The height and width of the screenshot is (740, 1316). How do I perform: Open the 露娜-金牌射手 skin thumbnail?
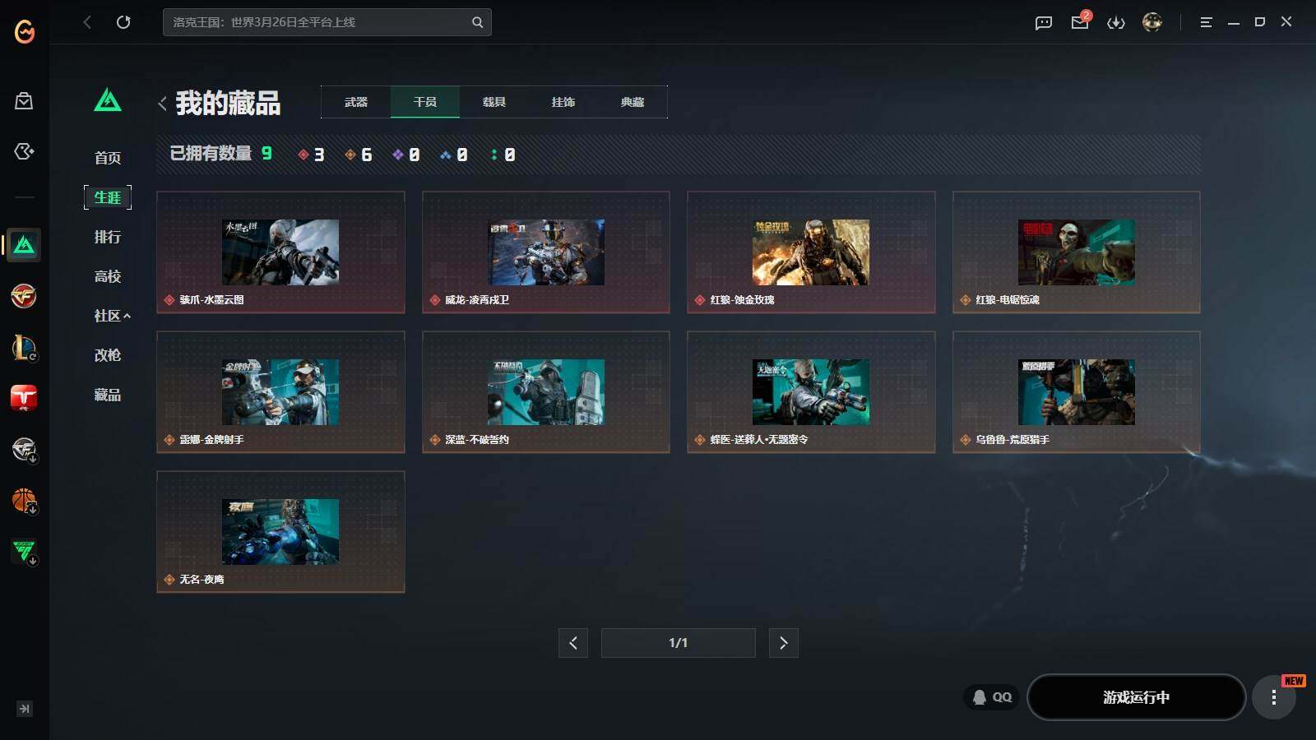[x=280, y=392]
